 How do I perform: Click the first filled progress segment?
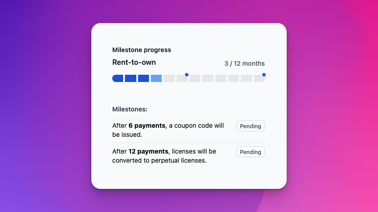click(x=118, y=78)
